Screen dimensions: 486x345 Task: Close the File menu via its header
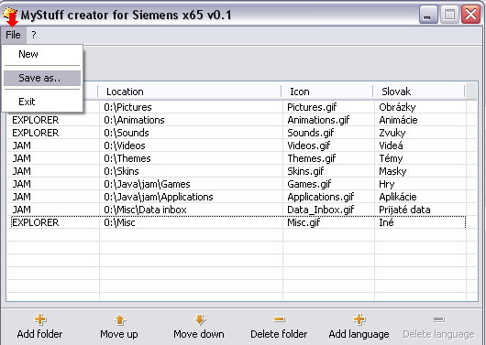pos(13,35)
